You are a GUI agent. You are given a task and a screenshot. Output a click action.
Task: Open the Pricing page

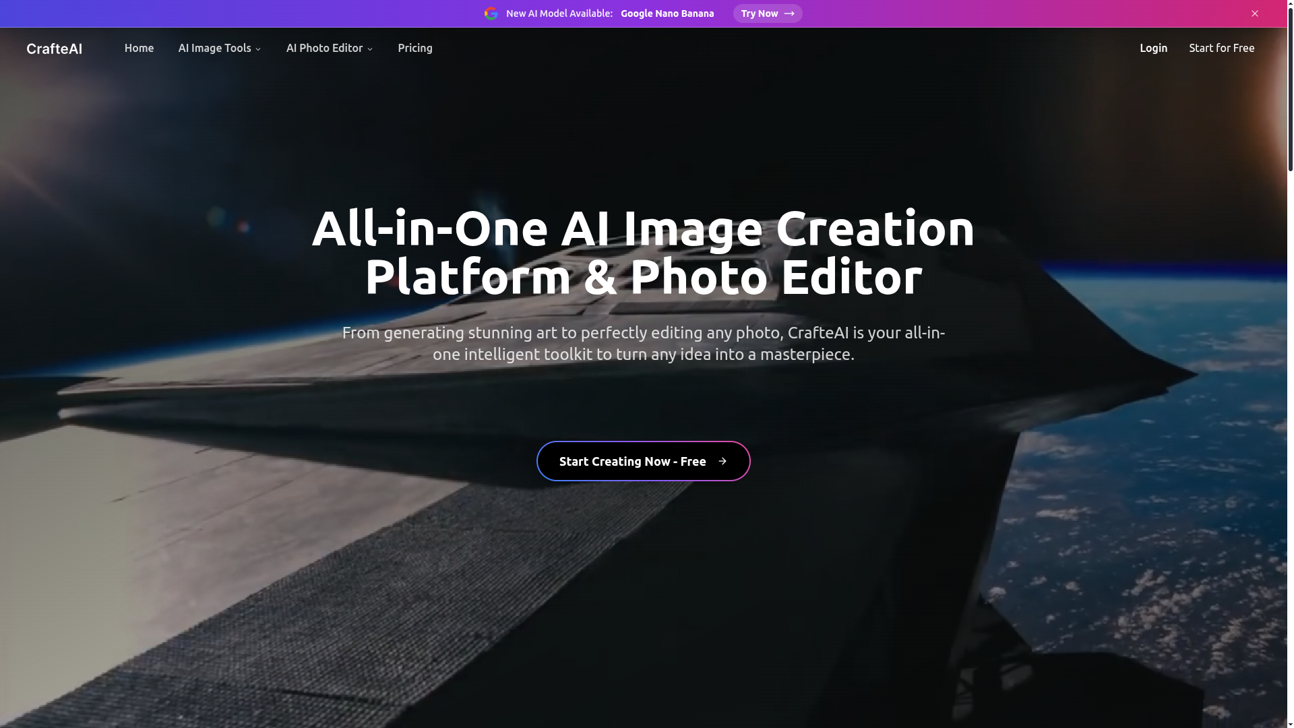[415, 48]
